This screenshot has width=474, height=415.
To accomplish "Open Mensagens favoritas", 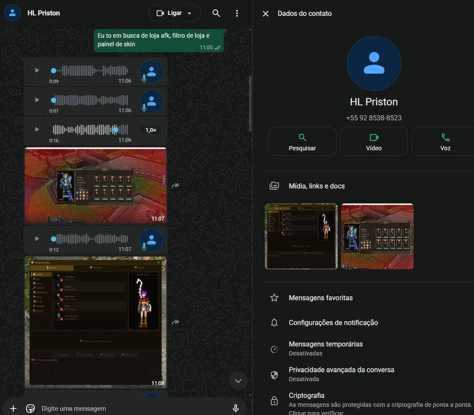I will point(321,298).
